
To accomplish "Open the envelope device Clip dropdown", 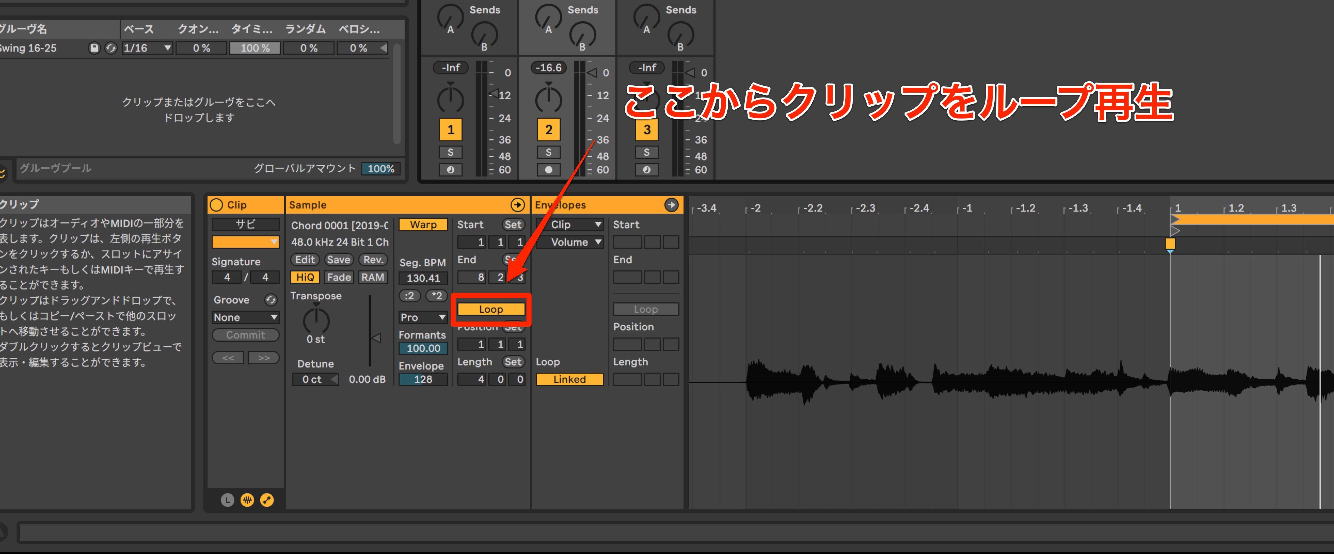I will tap(570, 225).
